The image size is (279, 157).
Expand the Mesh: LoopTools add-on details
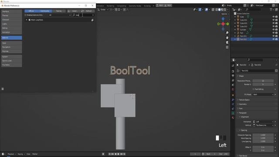[27, 20]
